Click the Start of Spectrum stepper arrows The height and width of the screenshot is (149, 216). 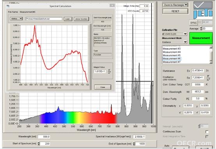pos(39,144)
